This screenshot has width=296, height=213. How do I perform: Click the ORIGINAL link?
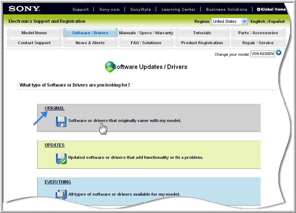point(54,108)
